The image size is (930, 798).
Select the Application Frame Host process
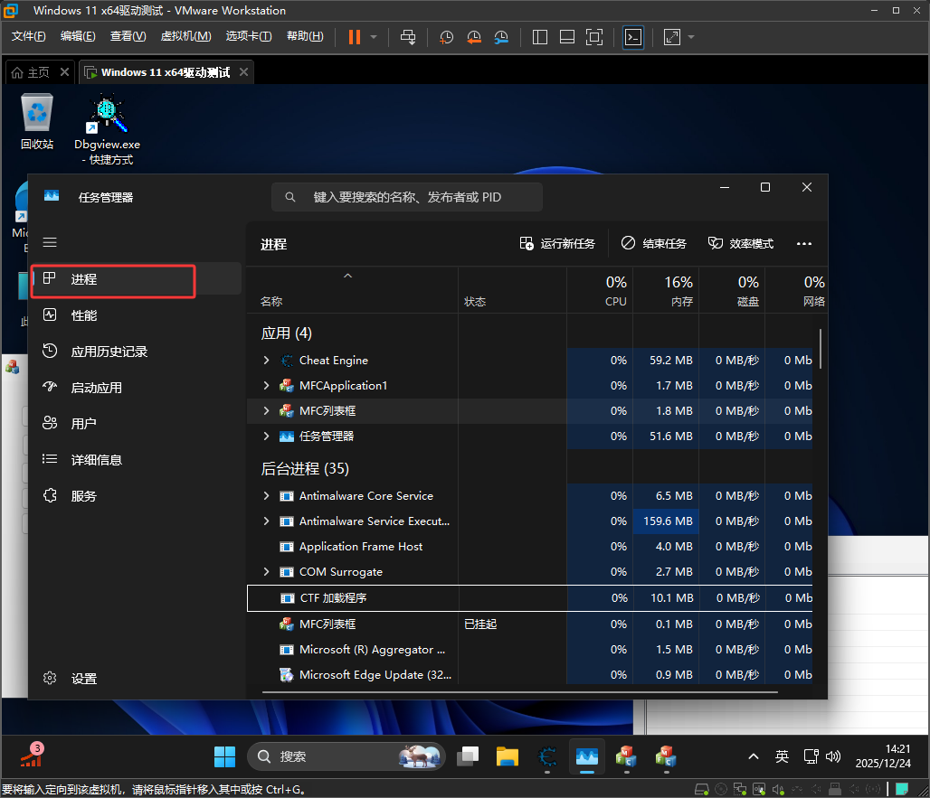pyautogui.click(x=529, y=547)
